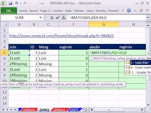Choose '-1 - Greater than' option
This screenshot has height=113, width=151.
[x=138, y=72]
